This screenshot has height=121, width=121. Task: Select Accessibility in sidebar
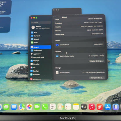[x=36, y=51]
